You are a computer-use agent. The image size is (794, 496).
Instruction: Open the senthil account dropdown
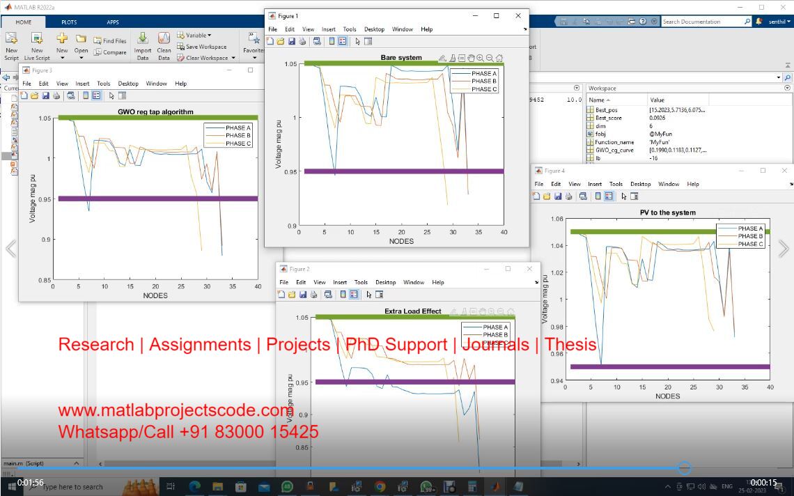[779, 22]
